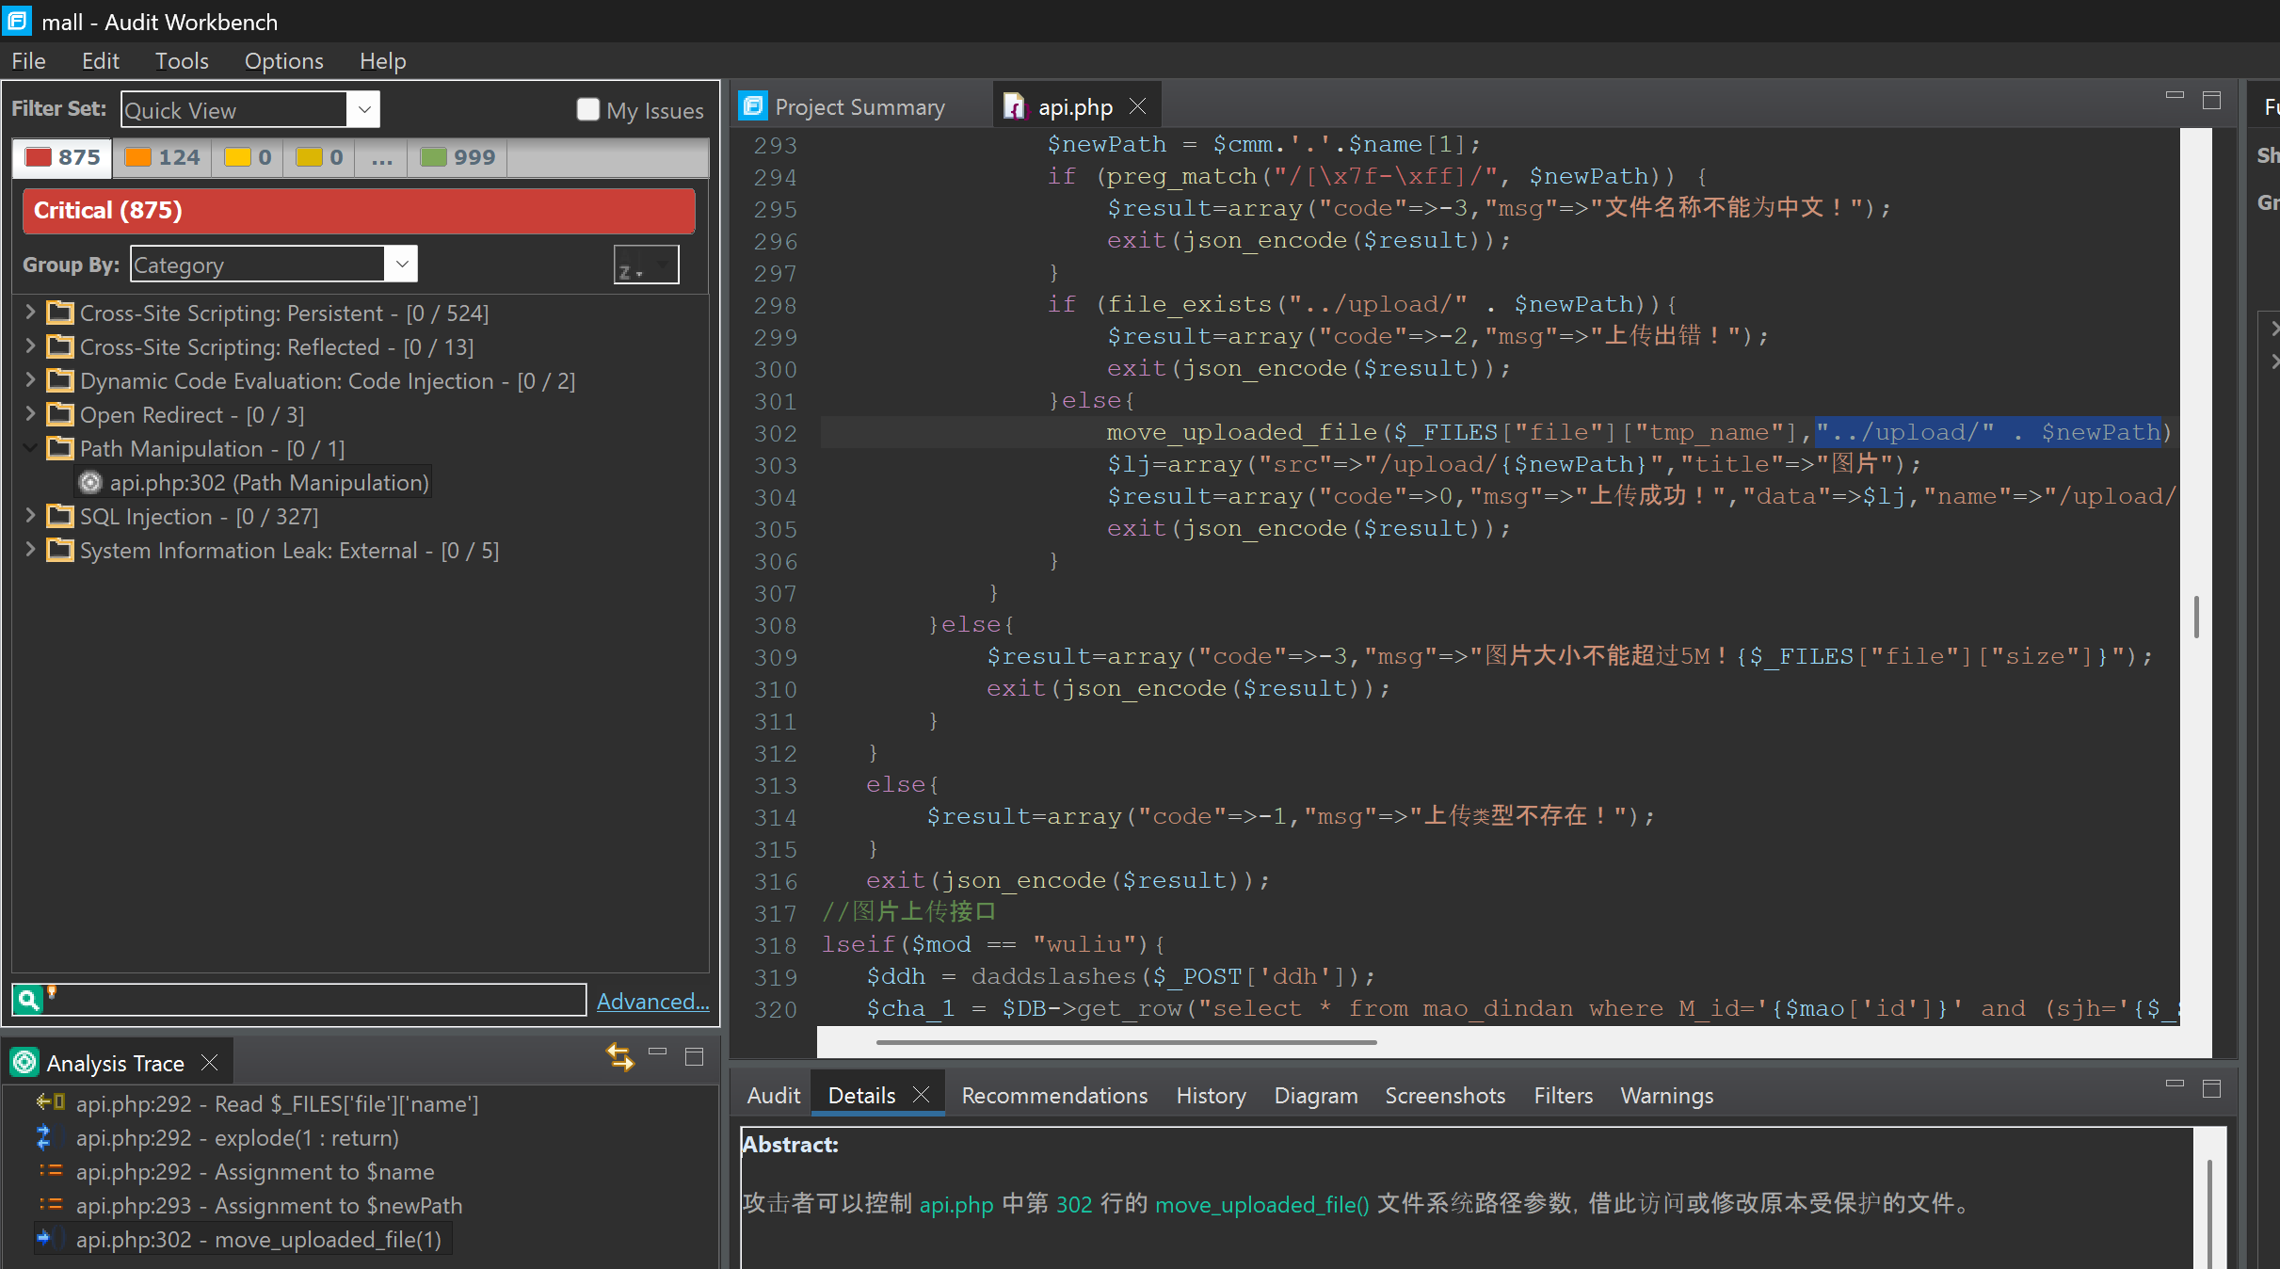Image resolution: width=2280 pixels, height=1269 pixels.
Task: Expand Cross-Site Scripting: Persistent folder
Action: (30, 313)
